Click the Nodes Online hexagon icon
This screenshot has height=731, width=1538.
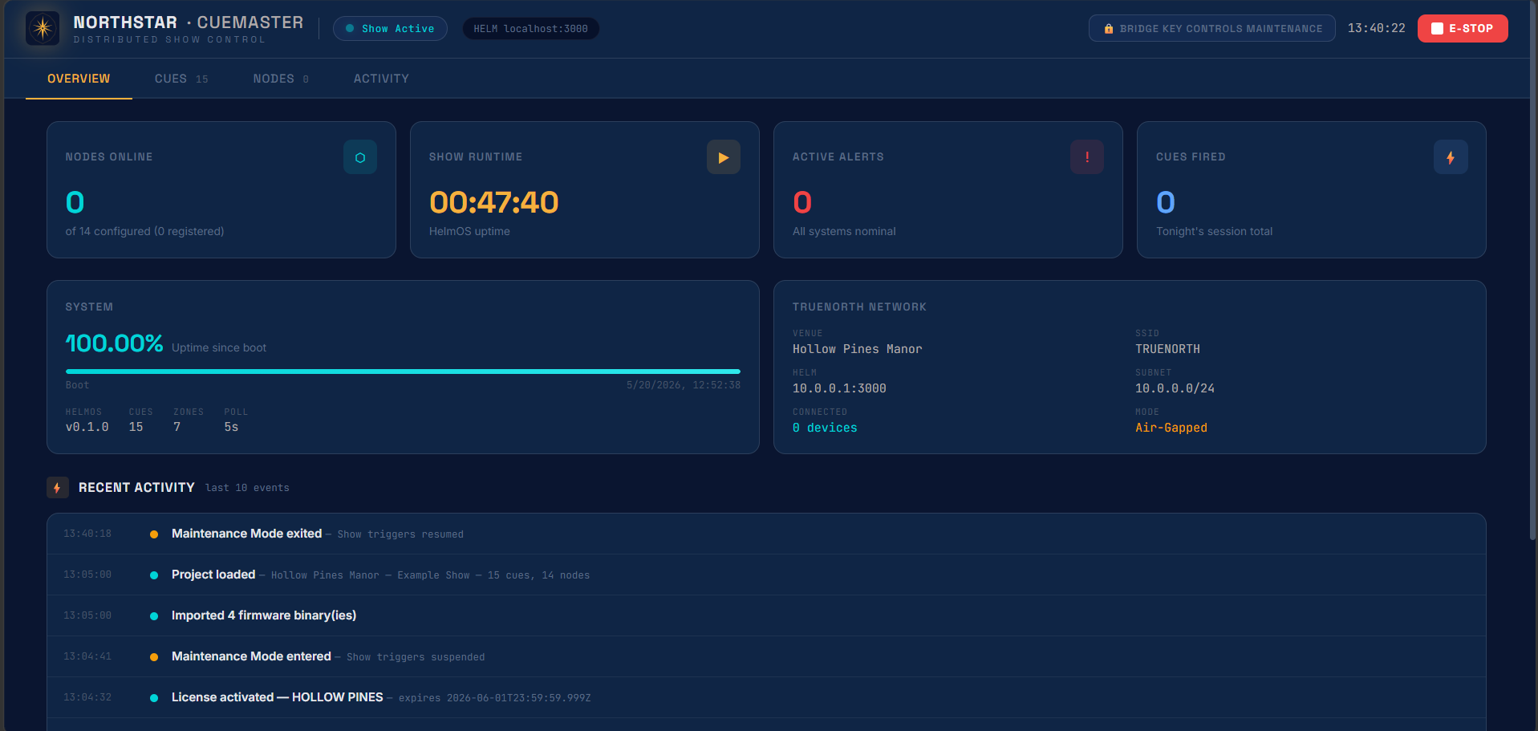360,157
